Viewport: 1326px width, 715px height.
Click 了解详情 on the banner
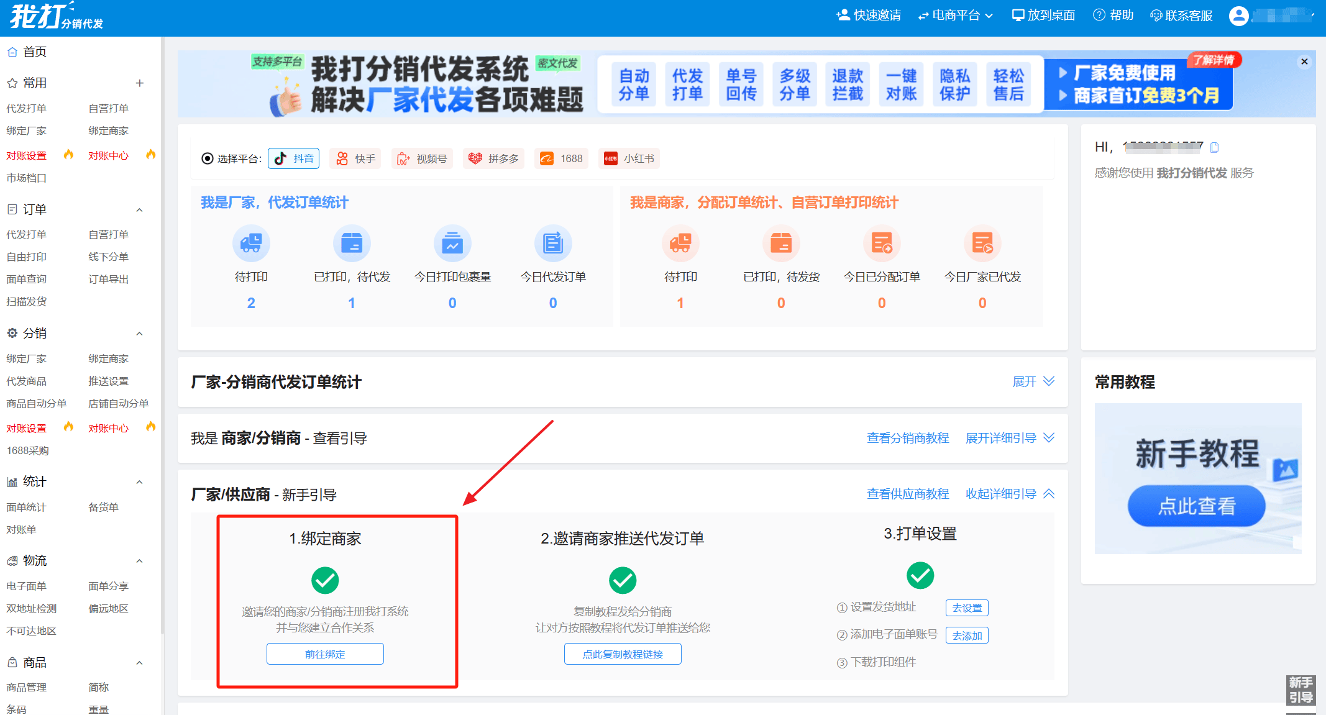(1214, 60)
